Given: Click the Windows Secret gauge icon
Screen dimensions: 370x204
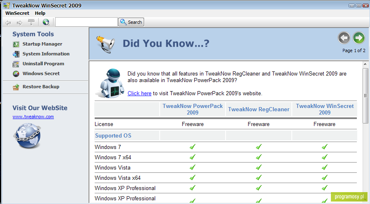Looking at the screenshot, I should (x=16, y=74).
